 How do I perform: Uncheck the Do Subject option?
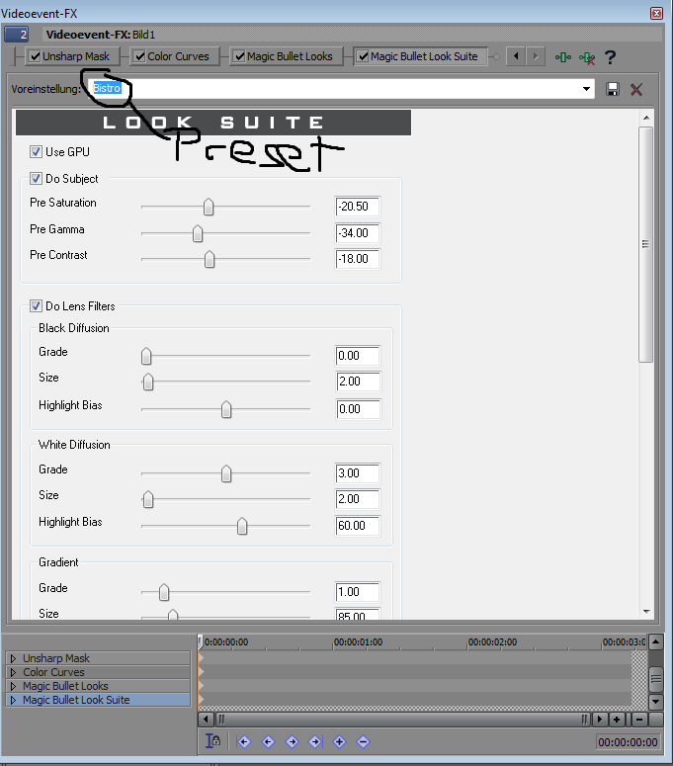click(x=37, y=179)
